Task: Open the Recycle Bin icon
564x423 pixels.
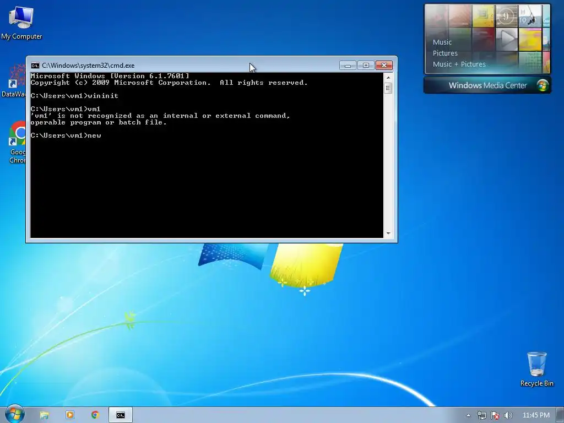Action: (x=536, y=369)
